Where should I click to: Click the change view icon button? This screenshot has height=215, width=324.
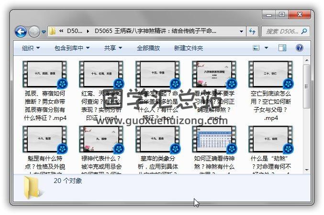256,48
